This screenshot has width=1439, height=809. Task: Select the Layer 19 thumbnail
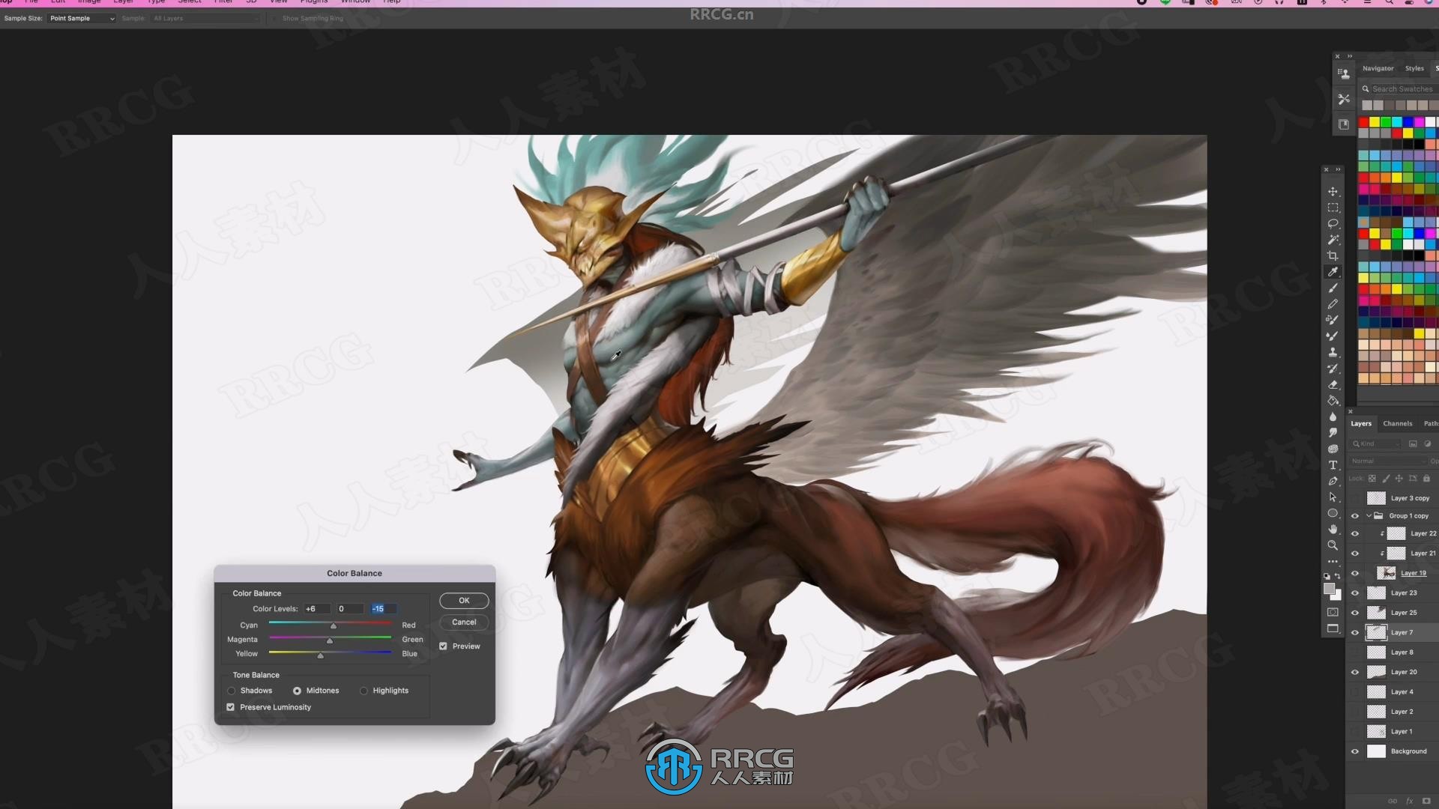[1387, 573]
